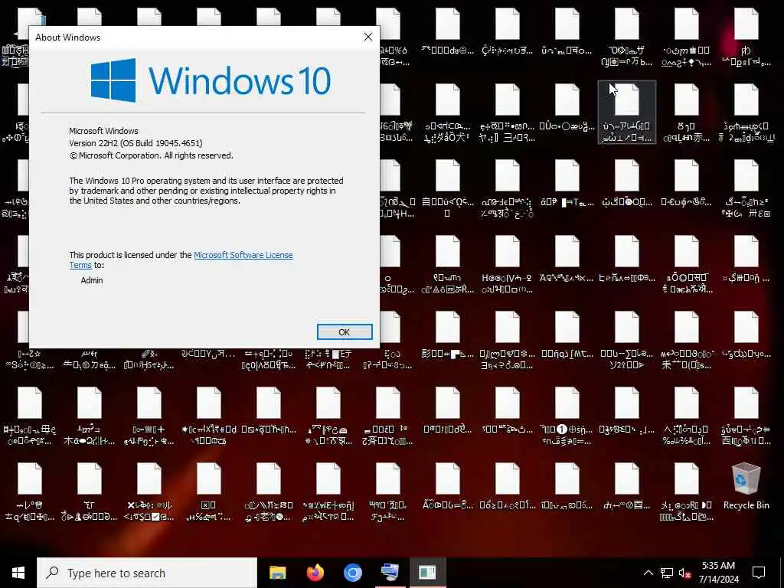The height and width of the screenshot is (588, 784).
Task: Select the active About Windows taskbar button
Action: [x=427, y=573]
